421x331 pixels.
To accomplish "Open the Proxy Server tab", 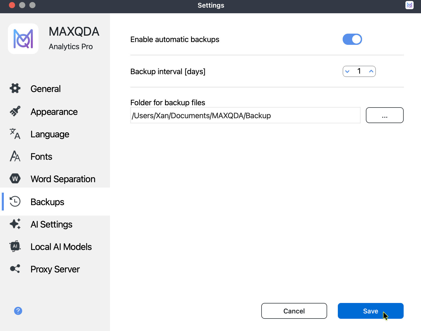I will click(x=55, y=269).
